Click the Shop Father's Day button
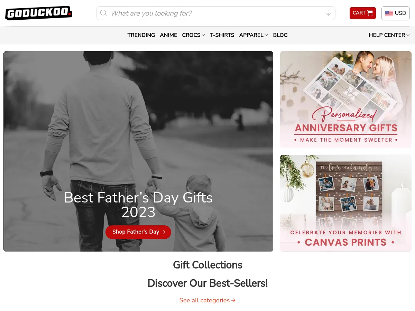415x311 pixels. pos(138,232)
